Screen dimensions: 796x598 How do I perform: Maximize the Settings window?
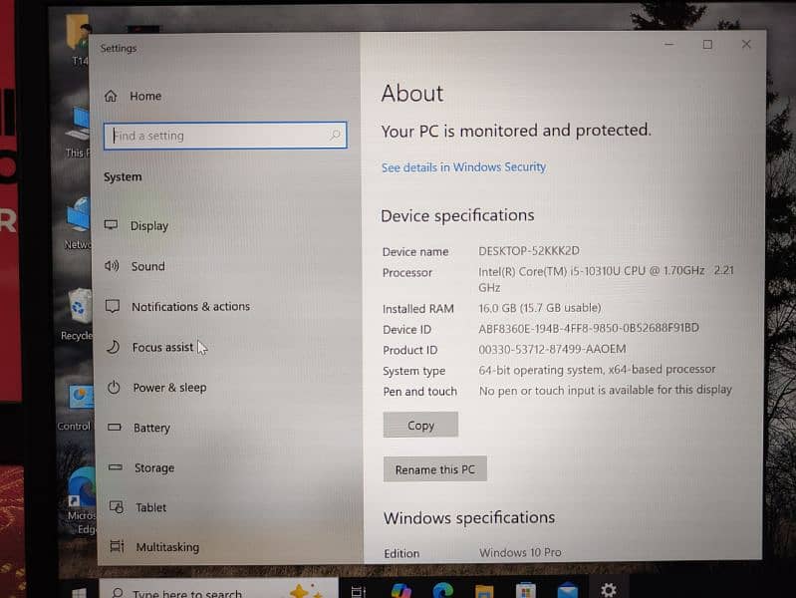tap(707, 45)
